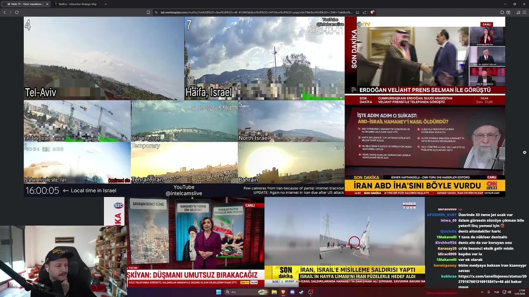This screenshot has height=297, width=529.
Task: Open Brave browser from taskbar
Action: point(283,292)
